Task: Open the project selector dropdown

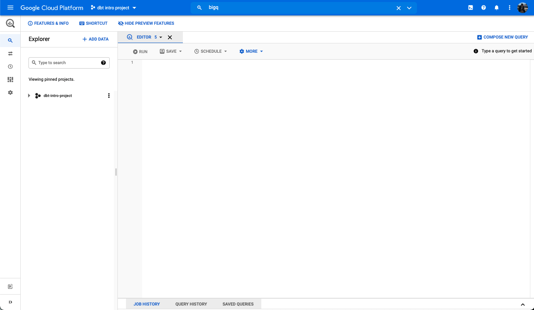Action: click(x=113, y=8)
